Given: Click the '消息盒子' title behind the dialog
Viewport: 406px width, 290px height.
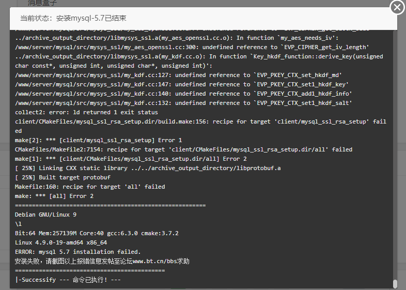Looking at the screenshot, I should pyautogui.click(x=42, y=3).
